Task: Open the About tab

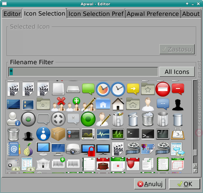Action: (x=191, y=14)
